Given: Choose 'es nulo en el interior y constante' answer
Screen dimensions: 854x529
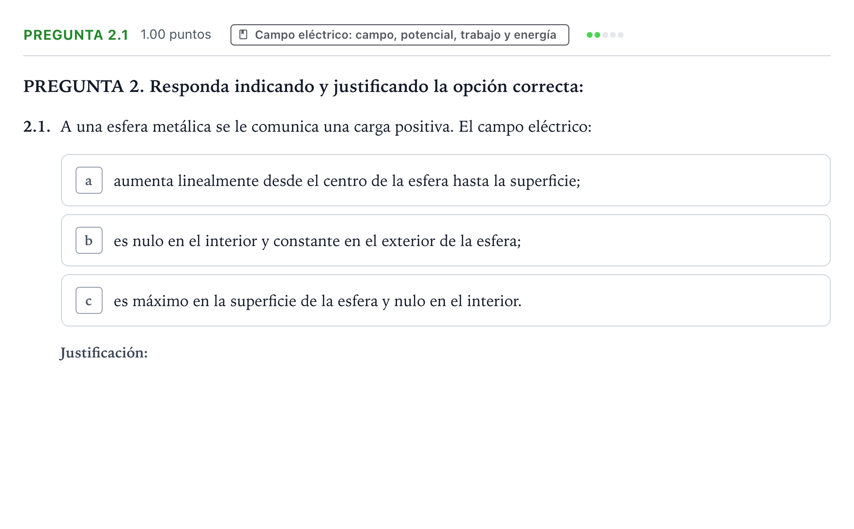Looking at the screenshot, I should pyautogui.click(x=445, y=240).
